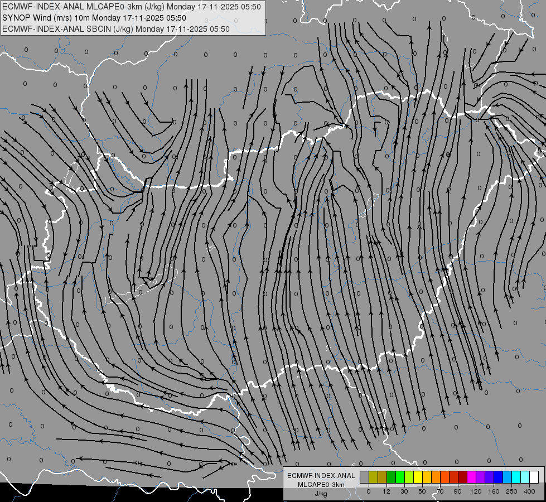Screen dimensions: 546x502
Task: Click the legend scale value 400
Action: (529, 491)
